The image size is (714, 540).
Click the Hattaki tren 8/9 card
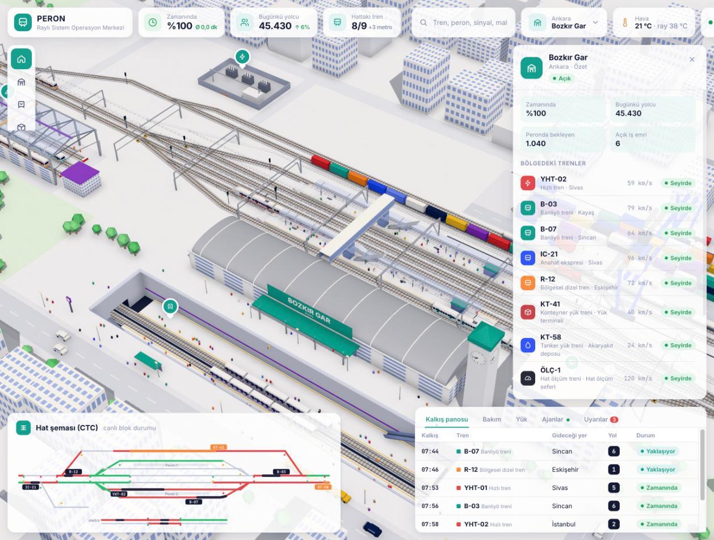(x=362, y=23)
